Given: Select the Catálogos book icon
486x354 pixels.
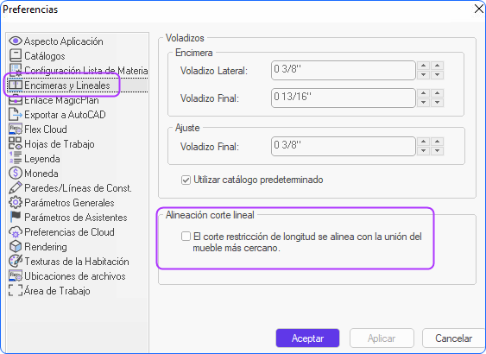Looking at the screenshot, I should [x=16, y=55].
